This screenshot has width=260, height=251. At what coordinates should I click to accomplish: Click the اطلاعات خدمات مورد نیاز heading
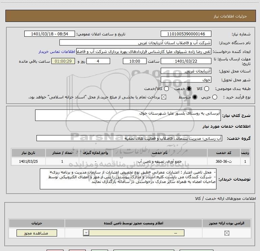(226, 126)
